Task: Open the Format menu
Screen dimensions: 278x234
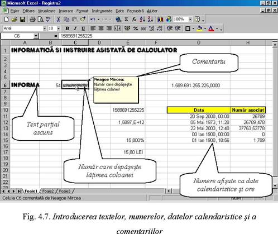Action: (x=82, y=11)
